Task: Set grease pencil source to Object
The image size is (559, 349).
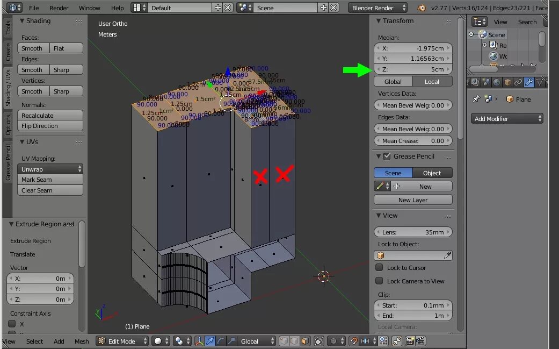Action: tap(432, 173)
